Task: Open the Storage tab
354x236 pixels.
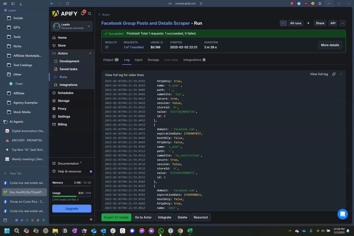Action: click(x=153, y=60)
